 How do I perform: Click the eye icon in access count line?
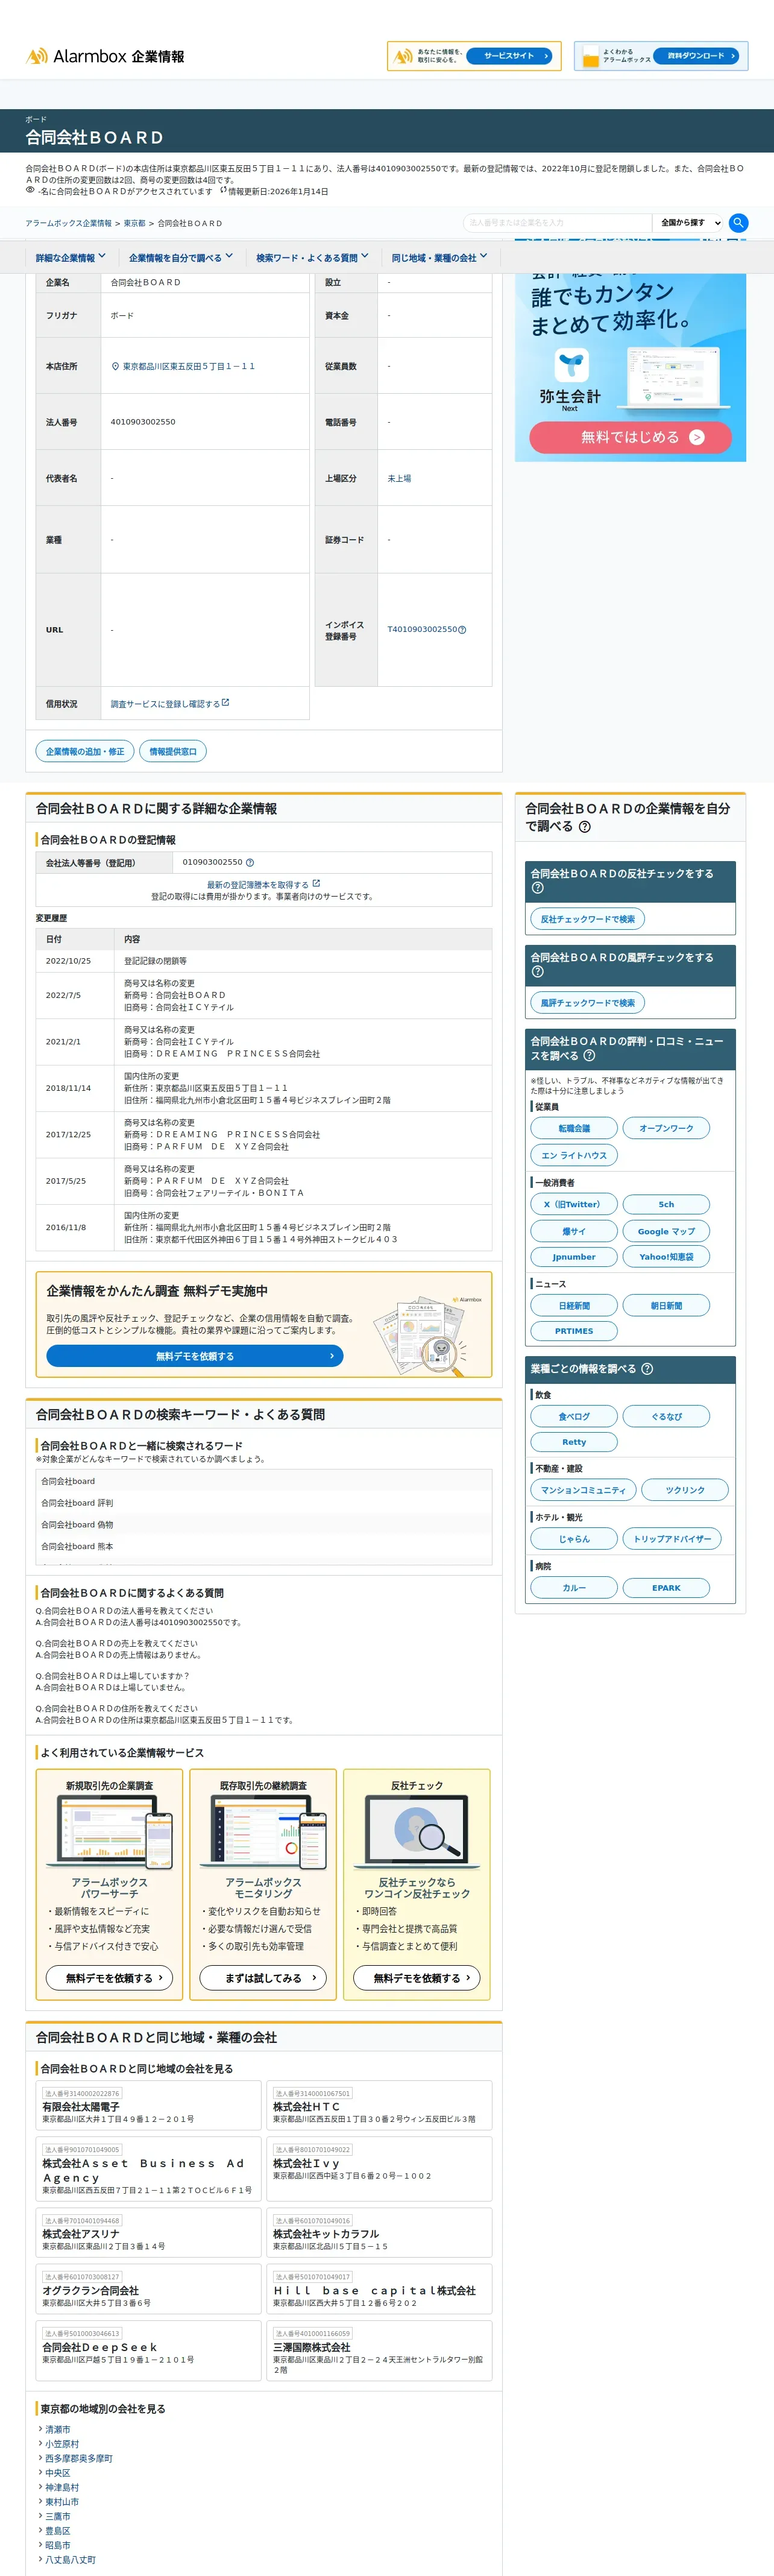[x=30, y=190]
